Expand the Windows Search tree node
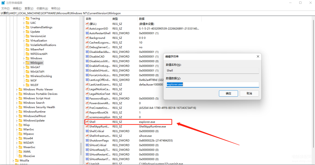 point(17,103)
